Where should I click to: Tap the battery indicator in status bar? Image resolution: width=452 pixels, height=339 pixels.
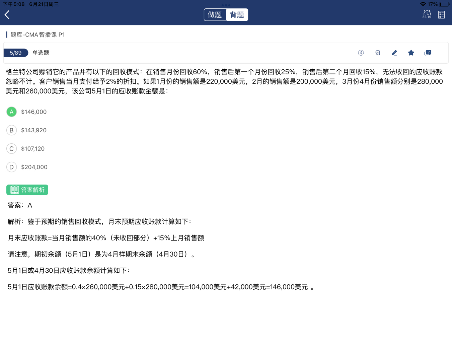[x=444, y=4]
